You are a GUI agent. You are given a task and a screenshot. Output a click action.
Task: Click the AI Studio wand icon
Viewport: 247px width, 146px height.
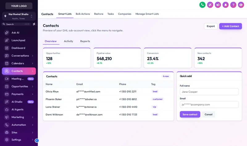6,102
